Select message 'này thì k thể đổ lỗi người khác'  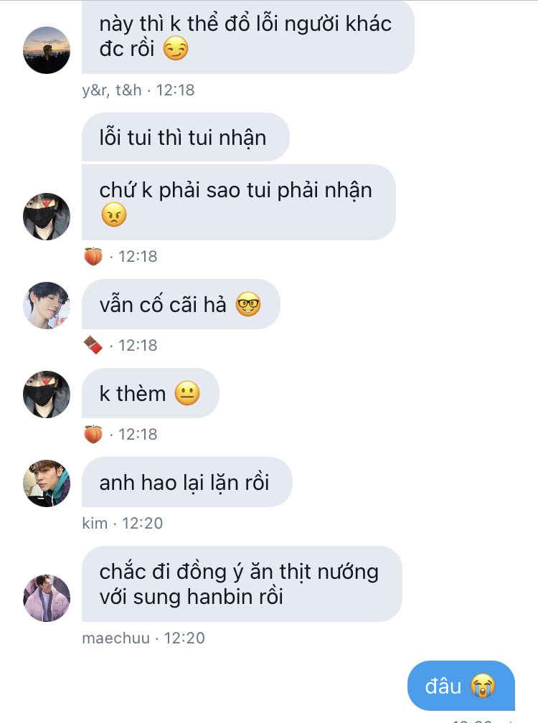coord(248,37)
